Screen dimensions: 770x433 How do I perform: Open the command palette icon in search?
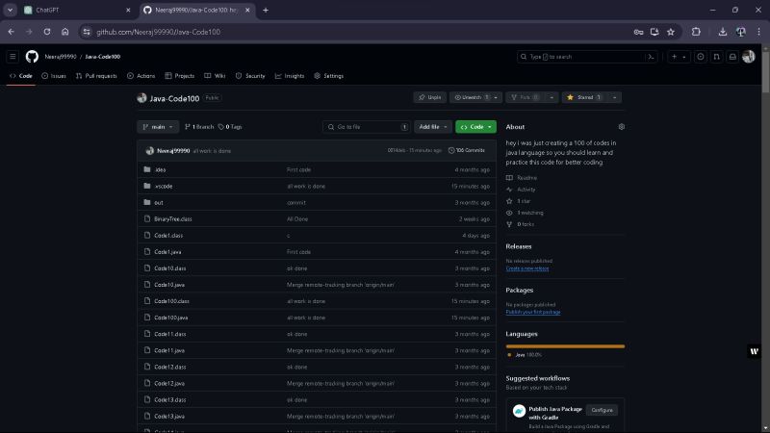(x=651, y=57)
